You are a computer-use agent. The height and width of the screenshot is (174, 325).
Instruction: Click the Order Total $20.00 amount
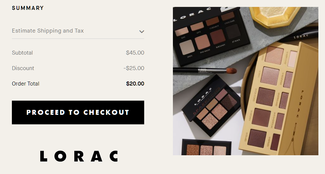pos(135,84)
